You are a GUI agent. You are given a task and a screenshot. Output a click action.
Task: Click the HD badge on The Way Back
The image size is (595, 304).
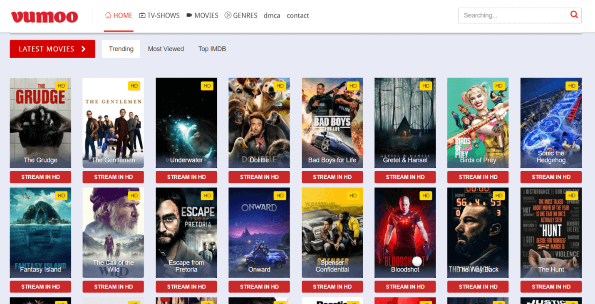pyautogui.click(x=499, y=196)
